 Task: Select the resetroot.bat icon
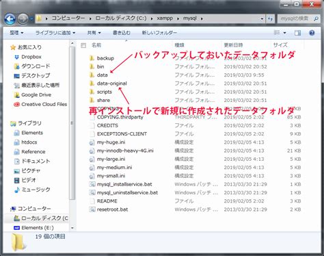[92, 209]
